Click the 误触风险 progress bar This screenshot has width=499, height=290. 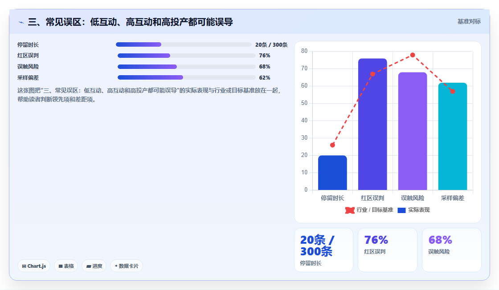click(187, 67)
